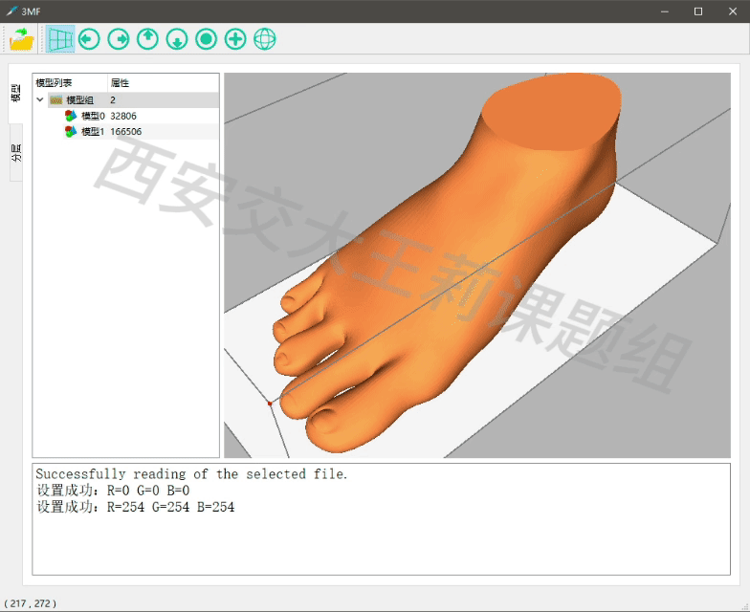Screen dimensions: 750x612
Task: Collapse the 模型组 tree node
Action: click(x=40, y=100)
